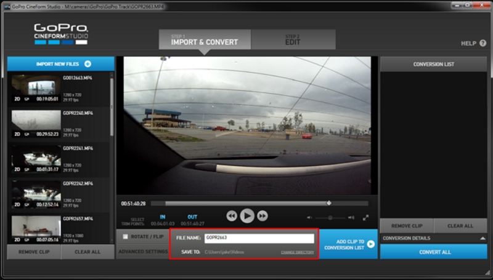Click the 00:19:05:01 duration label

click(x=47, y=99)
